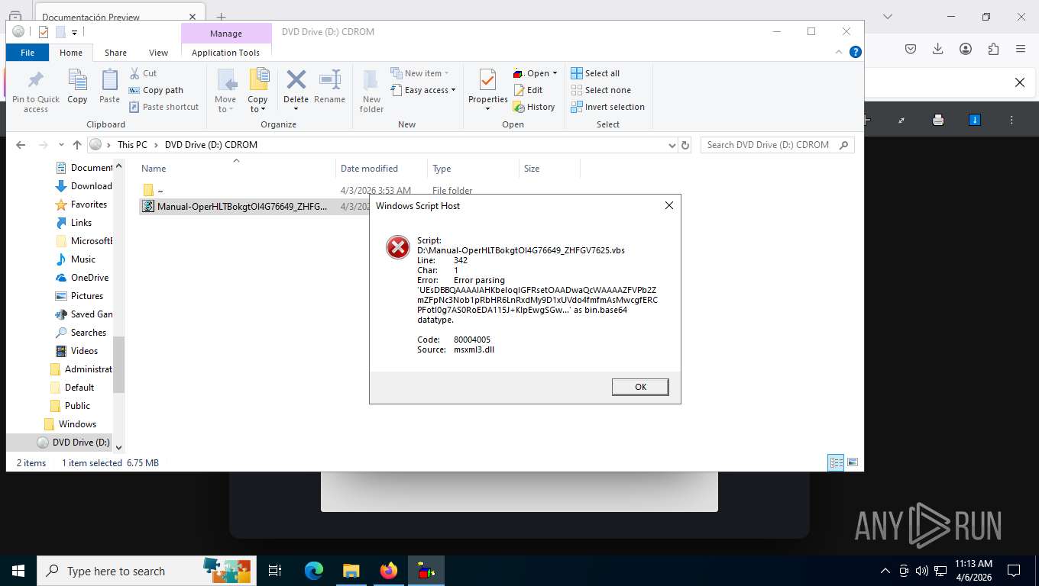Open the Firefox application menu
This screenshot has width=1039, height=586.
[1021, 49]
